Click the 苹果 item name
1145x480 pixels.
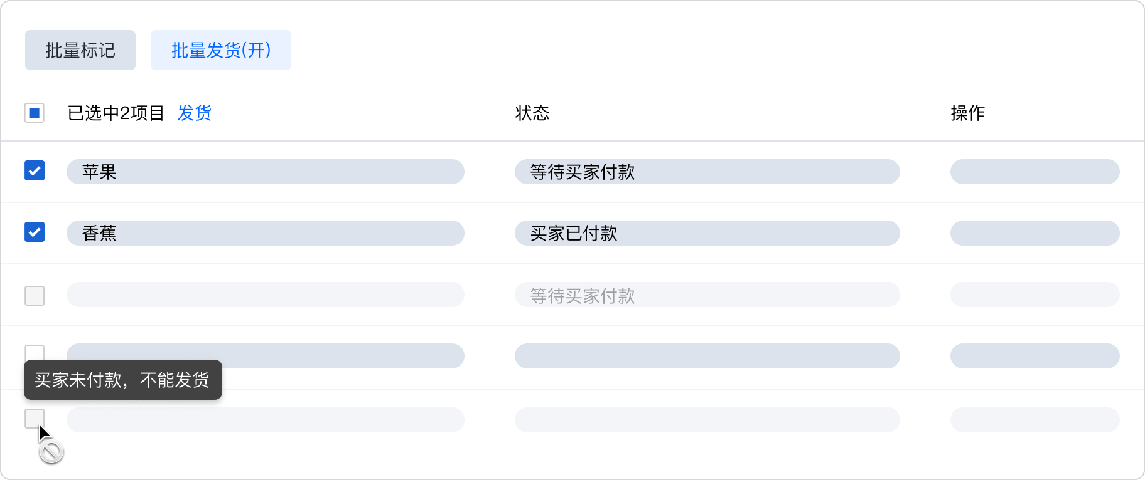pos(99,172)
